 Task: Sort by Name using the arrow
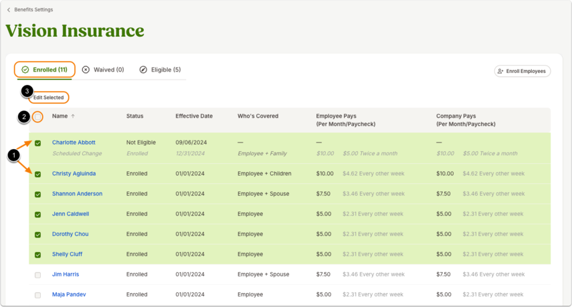point(73,116)
